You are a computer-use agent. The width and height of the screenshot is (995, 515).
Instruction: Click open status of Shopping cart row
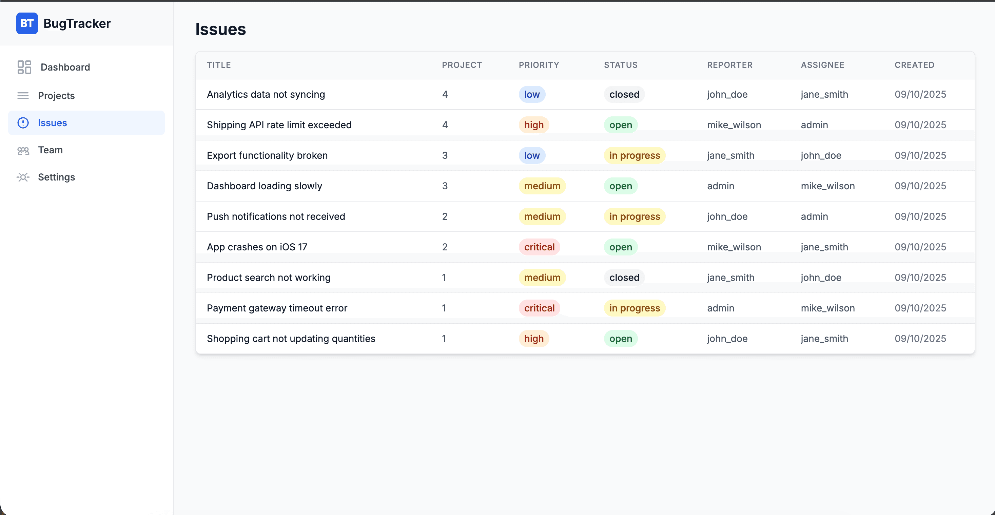[621, 339]
